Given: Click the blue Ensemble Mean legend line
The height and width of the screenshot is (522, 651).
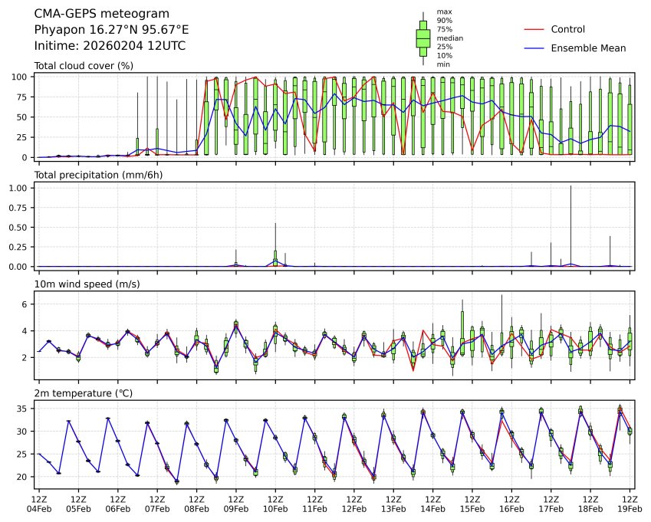Looking at the screenshot, I should point(534,48).
